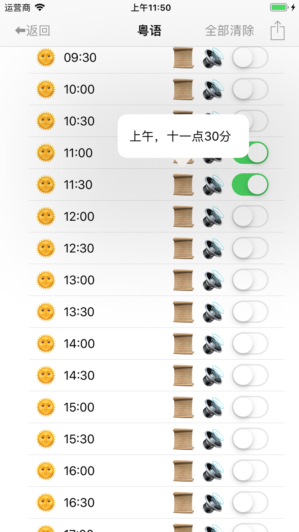Image resolution: width=299 pixels, height=532 pixels.
Task: Tap the scroll icon for 09:30
Action: pos(183,58)
